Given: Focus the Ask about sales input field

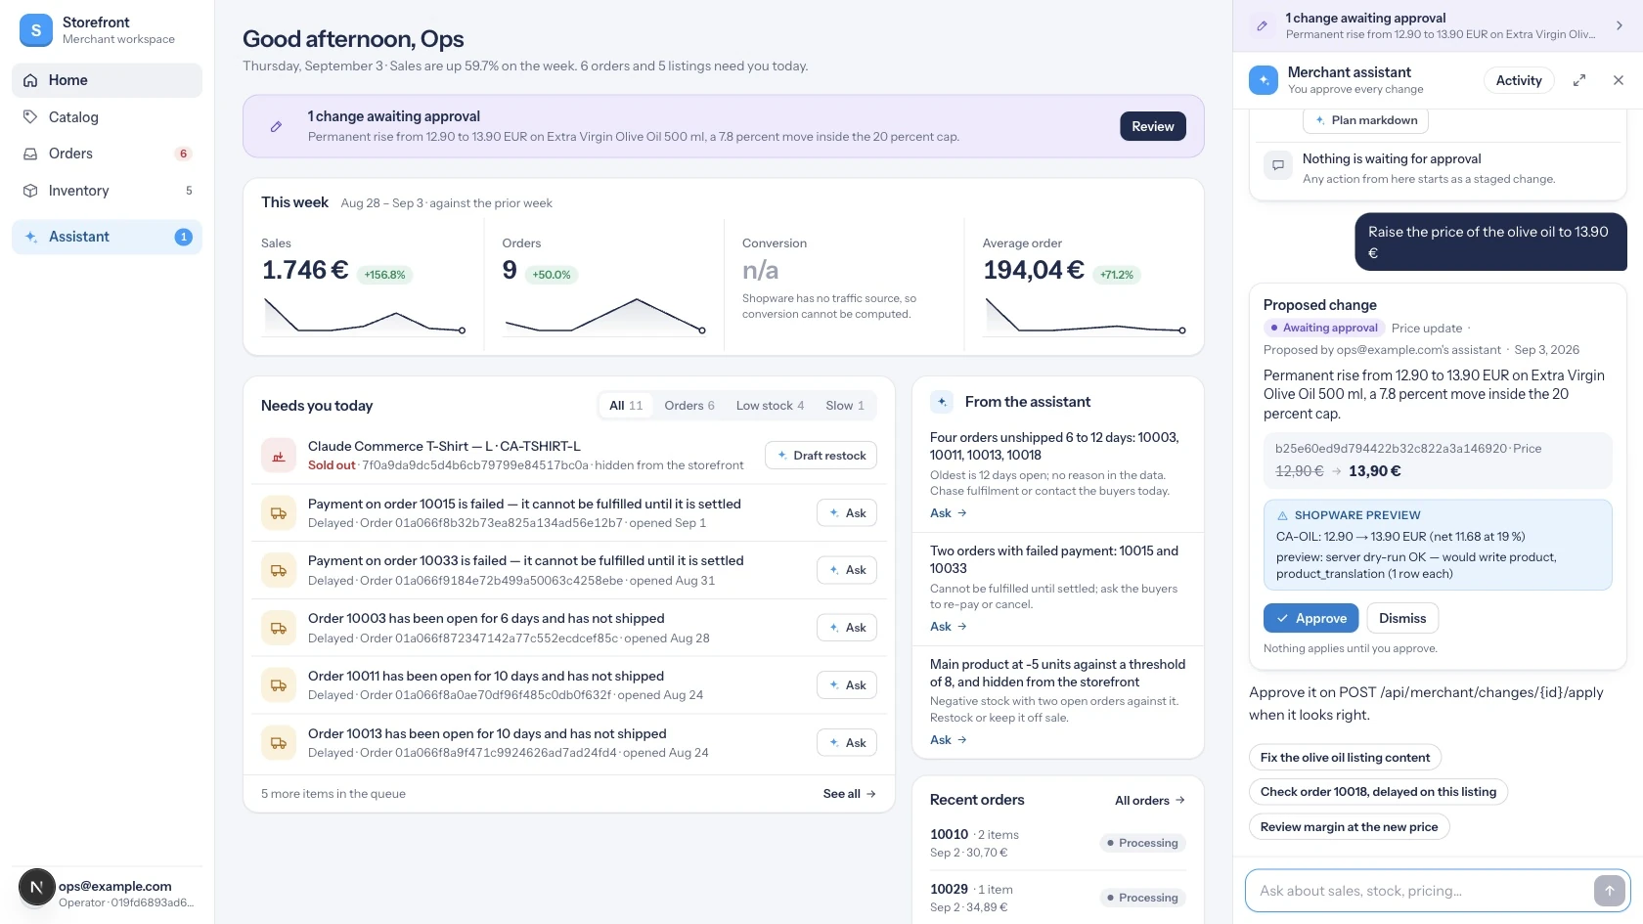Looking at the screenshot, I should (1420, 891).
